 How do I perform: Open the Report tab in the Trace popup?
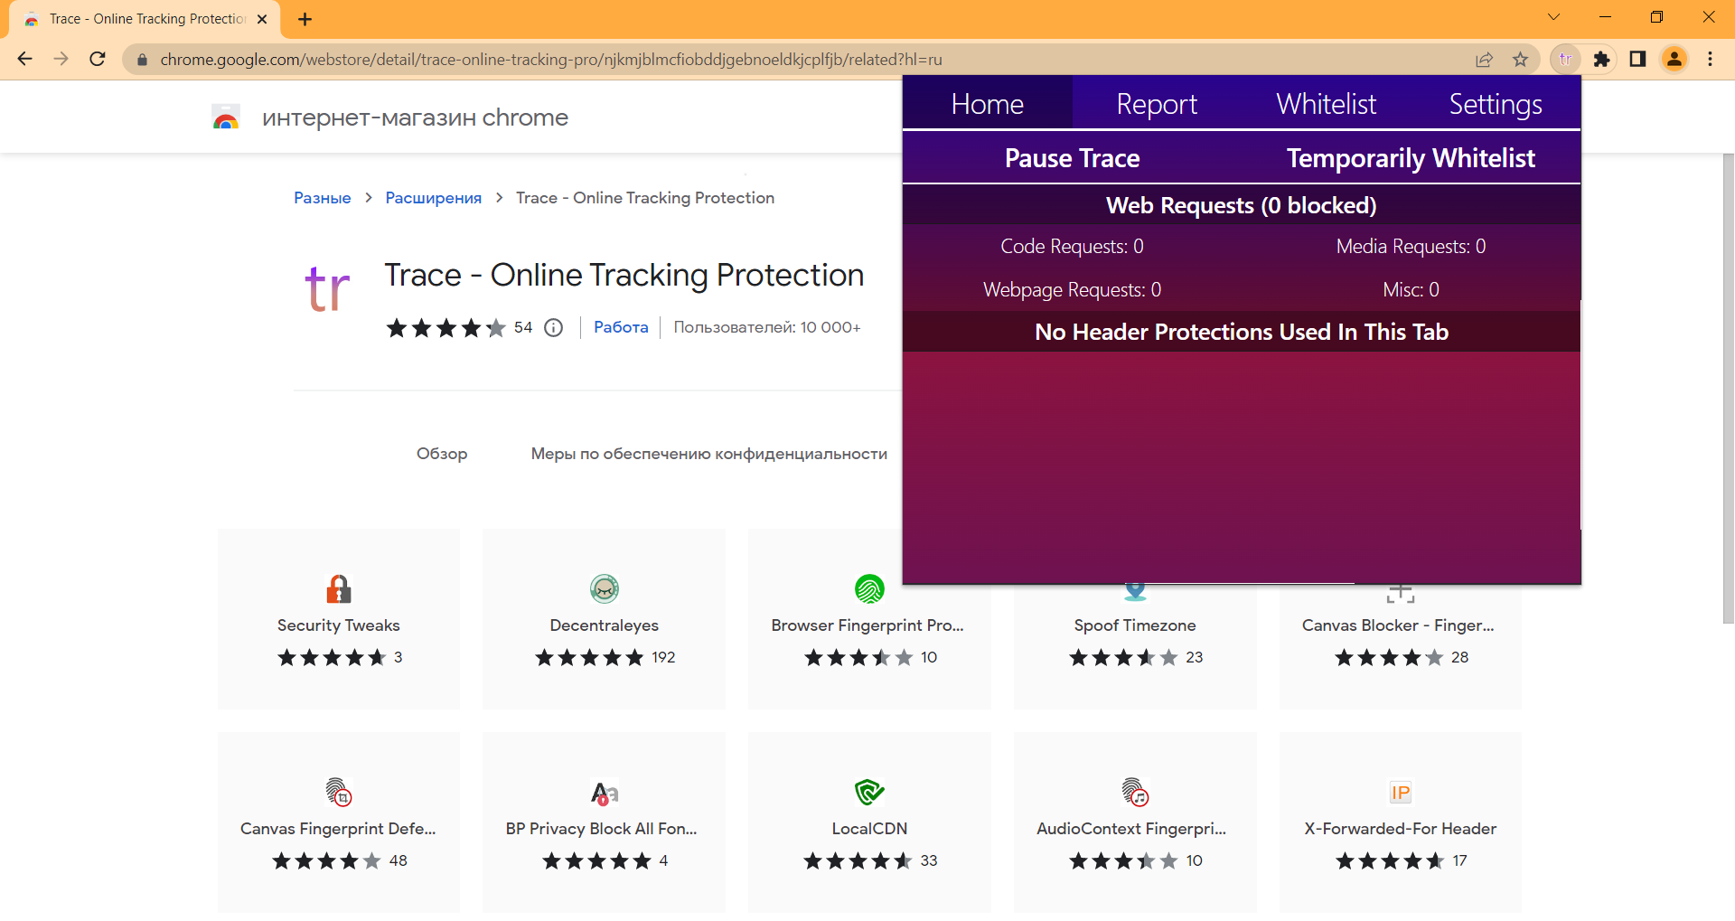click(1157, 104)
